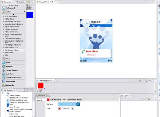160x117 pixels.
Task: Open the colour hex value dropdown
Action: (x=73, y=109)
